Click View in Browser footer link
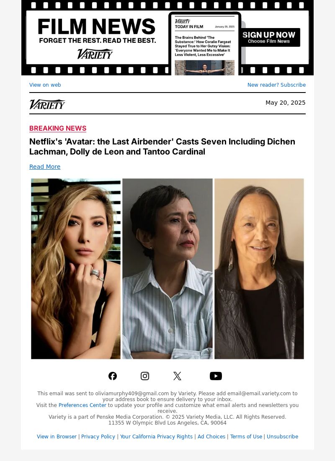 pos(57,437)
